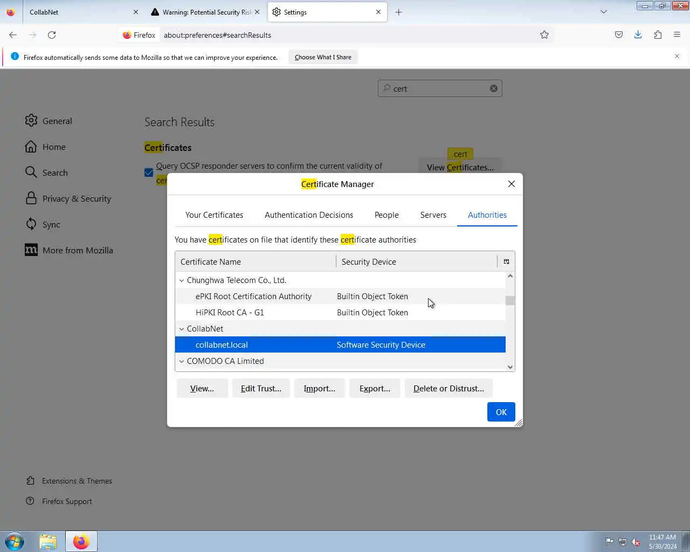Click the network tray icon
The width and height of the screenshot is (690, 552).
(623, 542)
